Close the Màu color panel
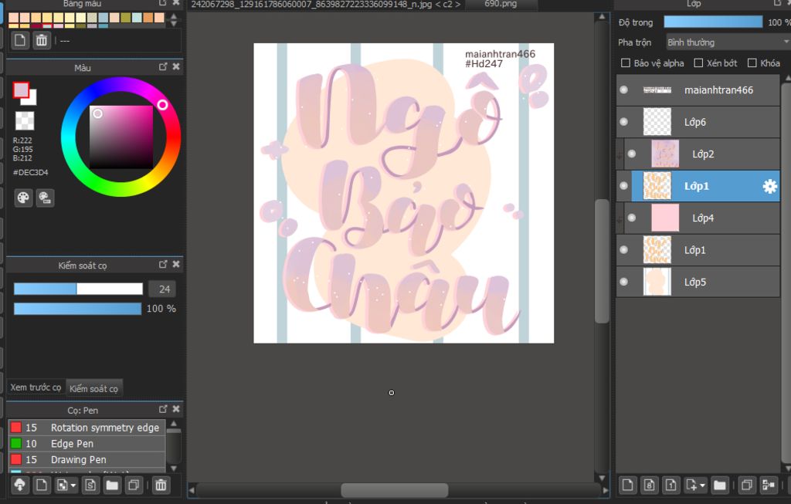This screenshot has height=504, width=791. [176, 66]
